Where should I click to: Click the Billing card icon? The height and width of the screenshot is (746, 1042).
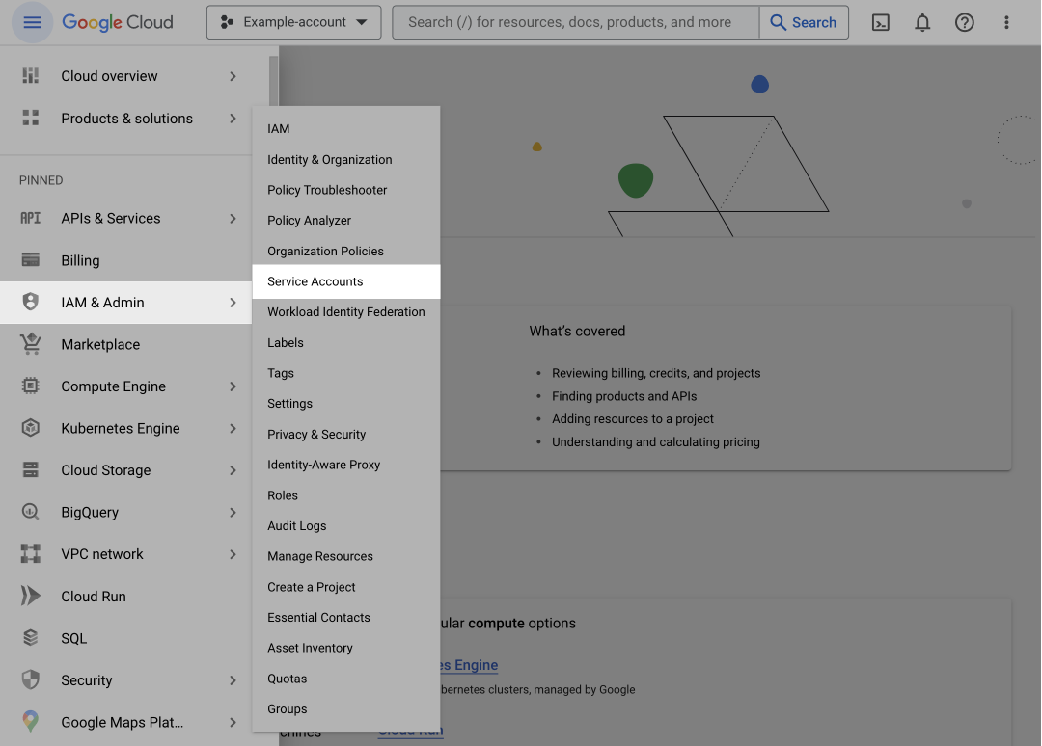click(31, 259)
